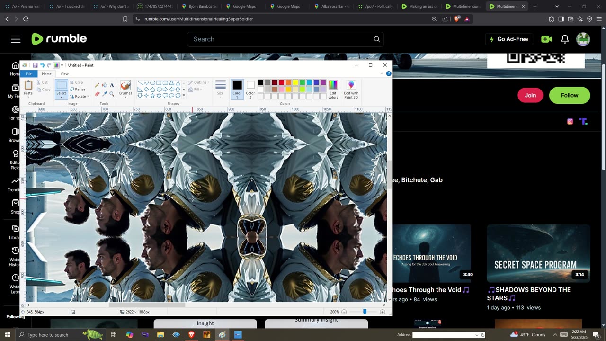Screen dimensions: 606x341
Task: Click the Paste clipboard icon
Action: pyautogui.click(x=28, y=85)
